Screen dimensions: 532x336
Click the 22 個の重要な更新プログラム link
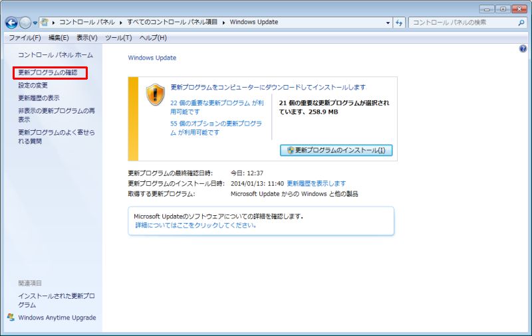217,108
